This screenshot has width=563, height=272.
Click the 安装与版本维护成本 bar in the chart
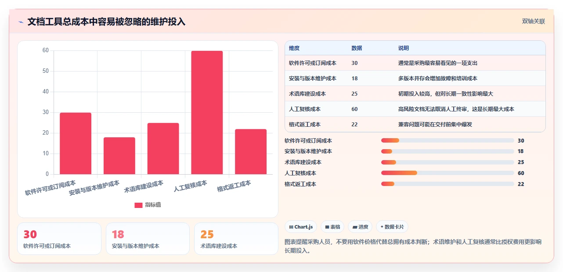click(x=119, y=156)
